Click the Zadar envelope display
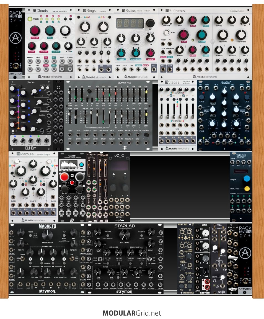 point(69,165)
